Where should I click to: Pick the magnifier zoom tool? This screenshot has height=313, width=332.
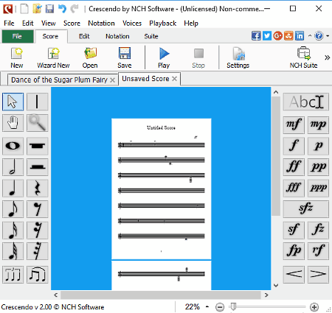tap(37, 123)
